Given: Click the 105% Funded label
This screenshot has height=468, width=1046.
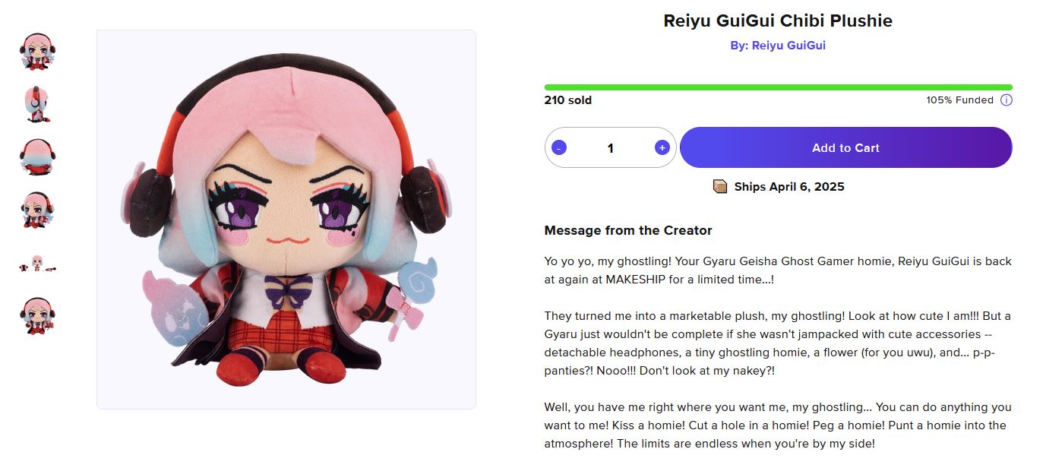Looking at the screenshot, I should coord(959,100).
